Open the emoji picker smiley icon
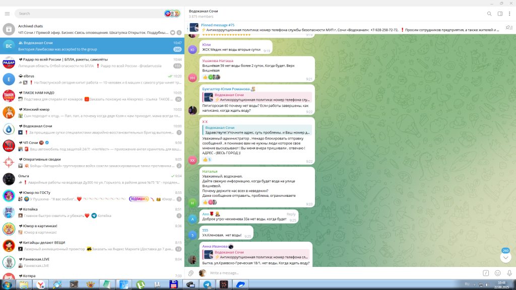 coord(497,273)
